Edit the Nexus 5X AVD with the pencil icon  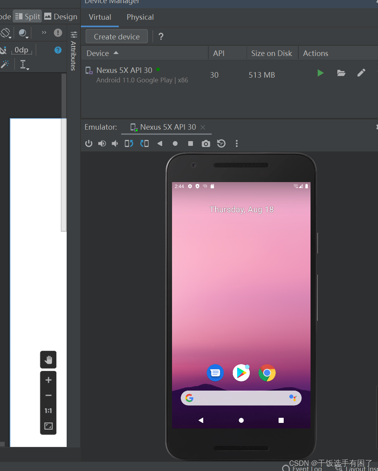(361, 73)
